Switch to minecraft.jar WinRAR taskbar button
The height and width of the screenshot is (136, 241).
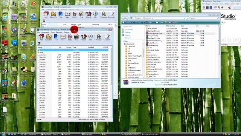point(130,134)
